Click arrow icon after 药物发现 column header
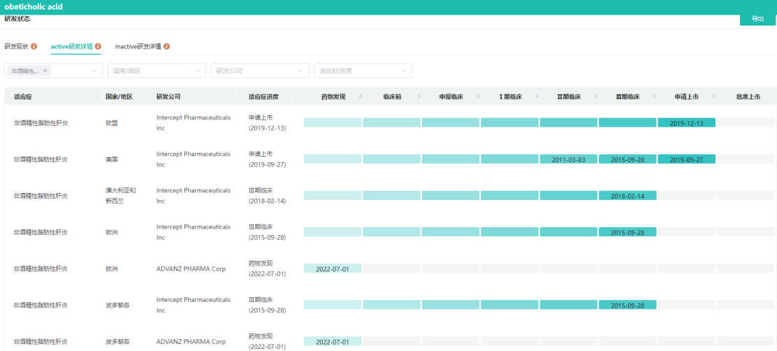 [x=360, y=96]
